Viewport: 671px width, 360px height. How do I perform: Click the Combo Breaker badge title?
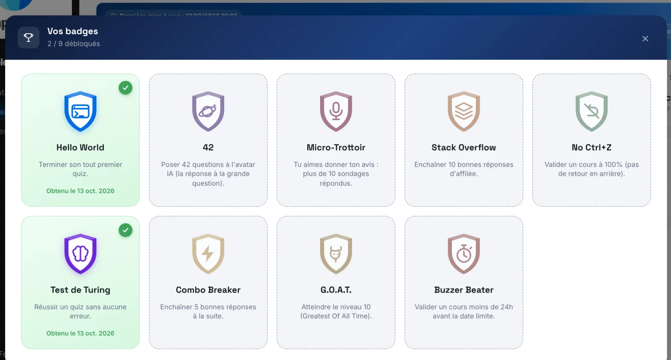point(208,290)
